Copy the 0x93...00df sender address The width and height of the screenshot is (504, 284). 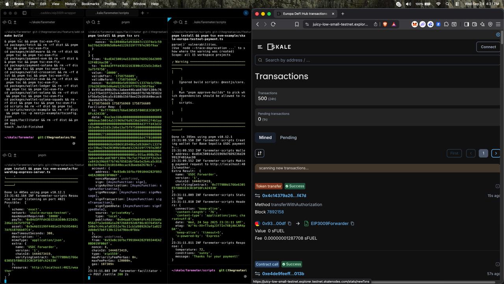289,224
